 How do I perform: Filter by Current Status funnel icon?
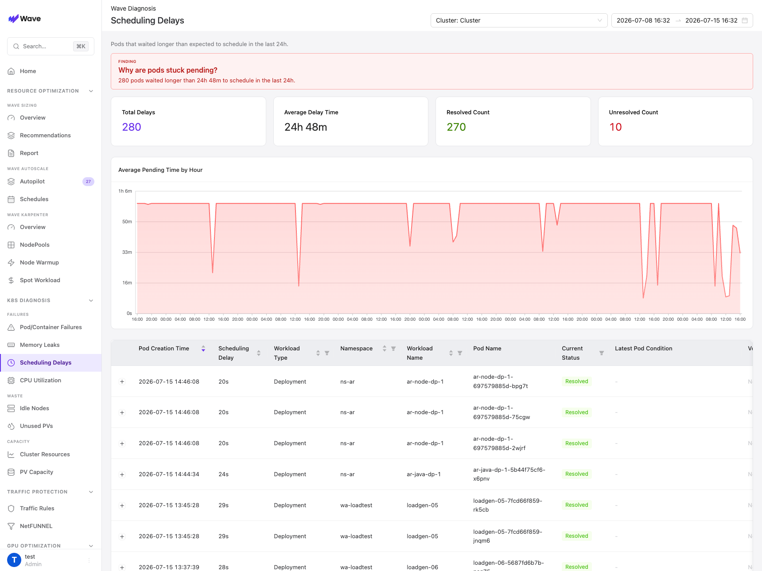[602, 353]
